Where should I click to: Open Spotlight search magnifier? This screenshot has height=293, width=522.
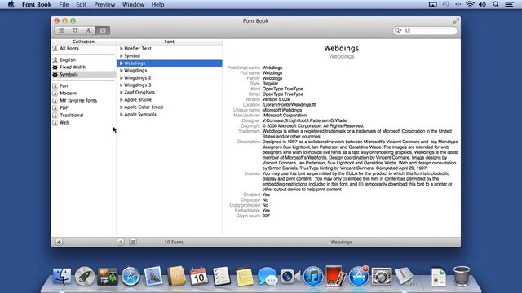pos(496,4)
